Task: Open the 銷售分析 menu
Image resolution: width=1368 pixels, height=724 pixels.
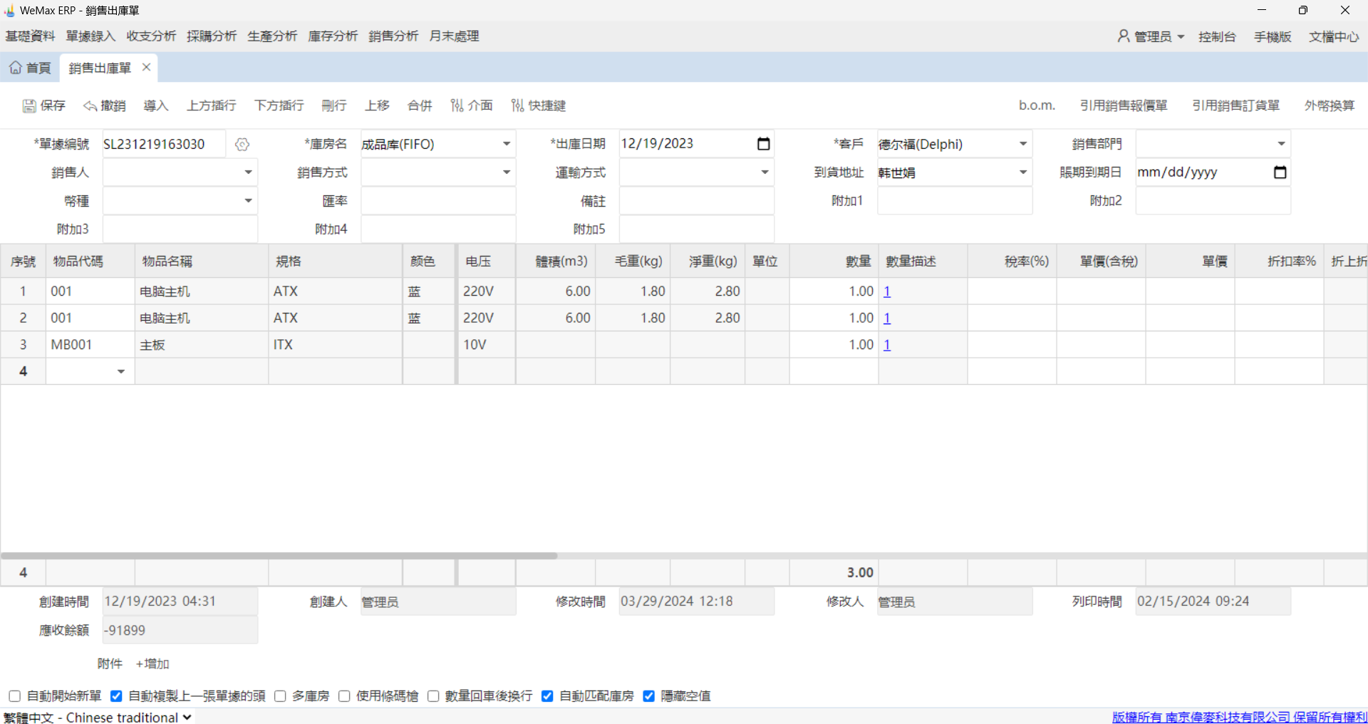Action: [x=393, y=36]
